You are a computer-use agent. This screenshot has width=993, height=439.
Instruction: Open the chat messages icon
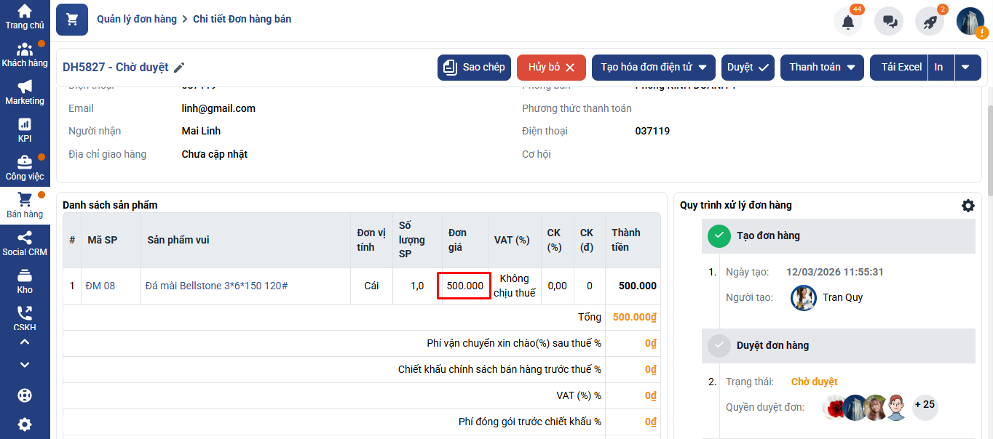point(889,22)
